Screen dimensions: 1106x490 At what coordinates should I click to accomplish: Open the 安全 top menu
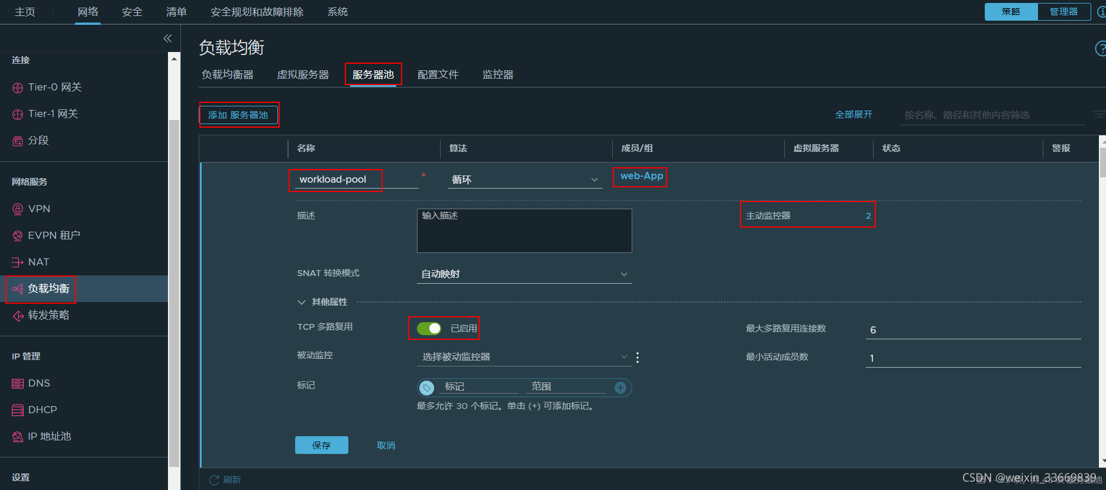[132, 12]
